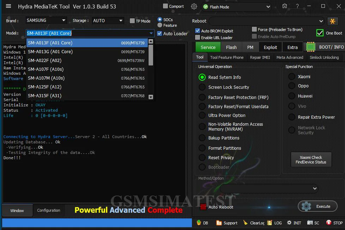Open the Support icon
This screenshot has height=230, width=345.
click(x=219, y=223)
